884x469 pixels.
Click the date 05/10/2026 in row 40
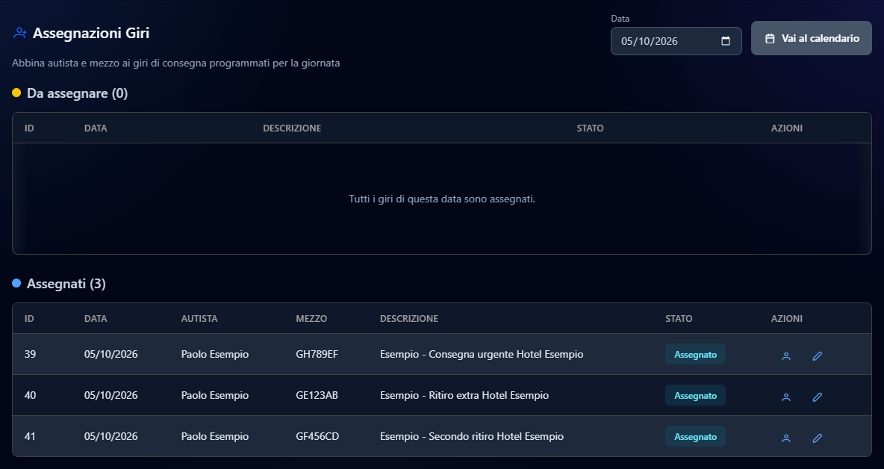tap(111, 395)
